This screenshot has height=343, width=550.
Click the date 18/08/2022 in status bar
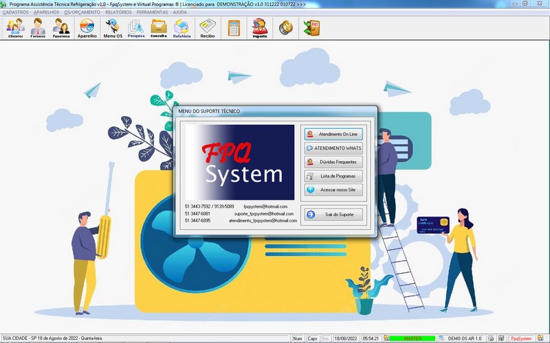click(346, 338)
